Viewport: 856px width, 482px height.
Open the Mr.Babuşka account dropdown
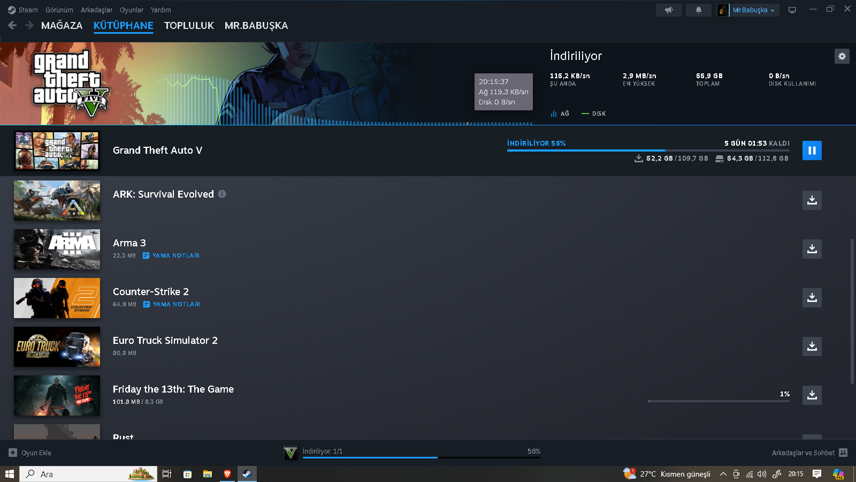[x=754, y=10]
